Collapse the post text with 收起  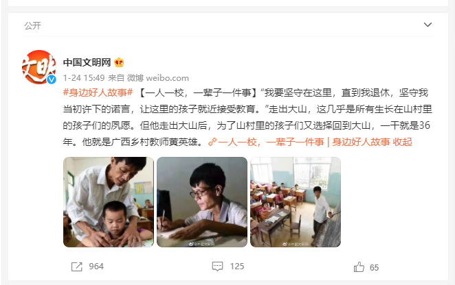pyautogui.click(x=403, y=142)
